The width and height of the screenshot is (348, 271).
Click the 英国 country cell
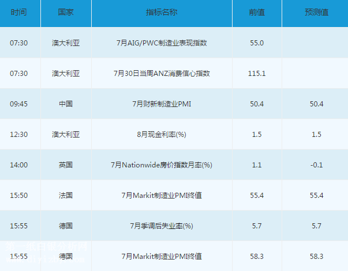coord(65,165)
